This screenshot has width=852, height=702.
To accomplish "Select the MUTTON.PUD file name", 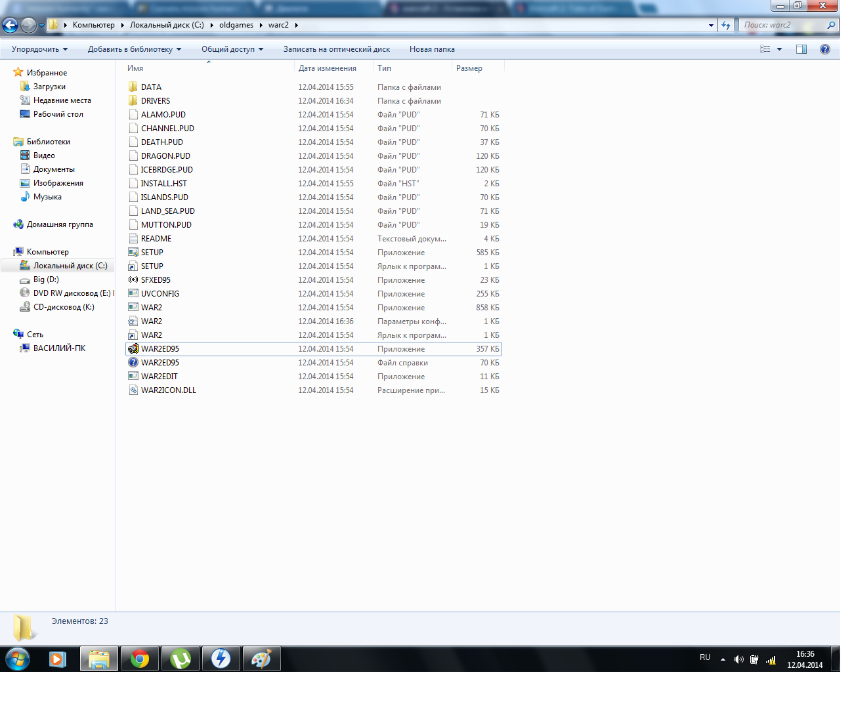I will (166, 225).
